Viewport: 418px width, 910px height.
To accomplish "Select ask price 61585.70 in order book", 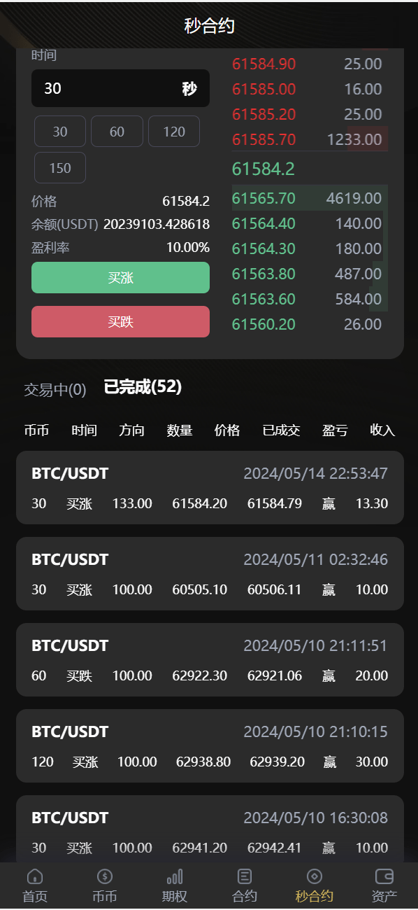I will 264,139.
